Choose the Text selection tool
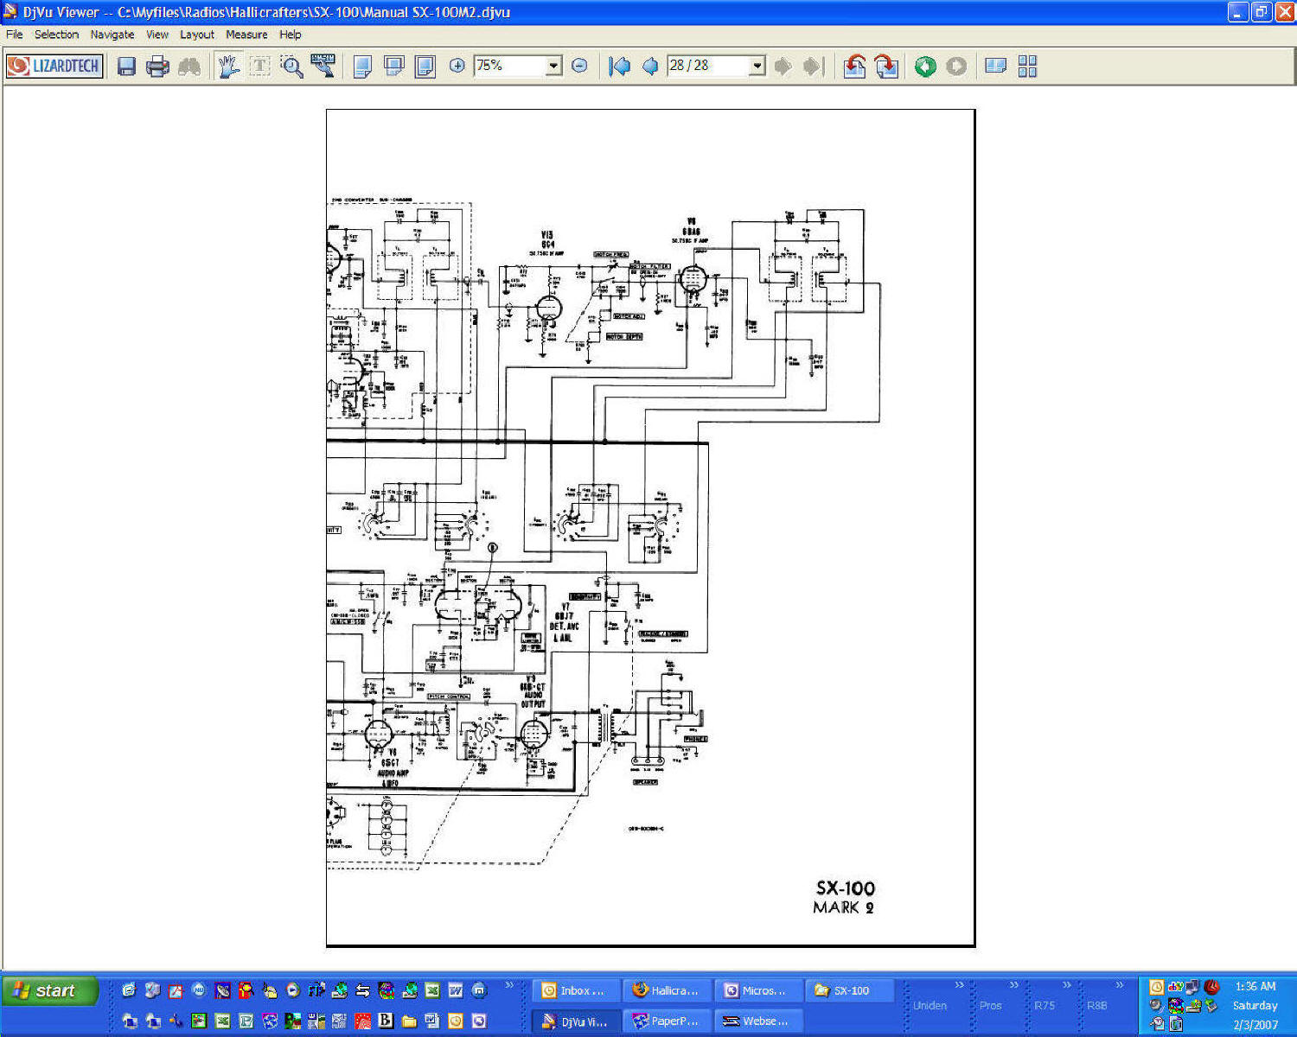This screenshot has width=1297, height=1037. coord(259,67)
